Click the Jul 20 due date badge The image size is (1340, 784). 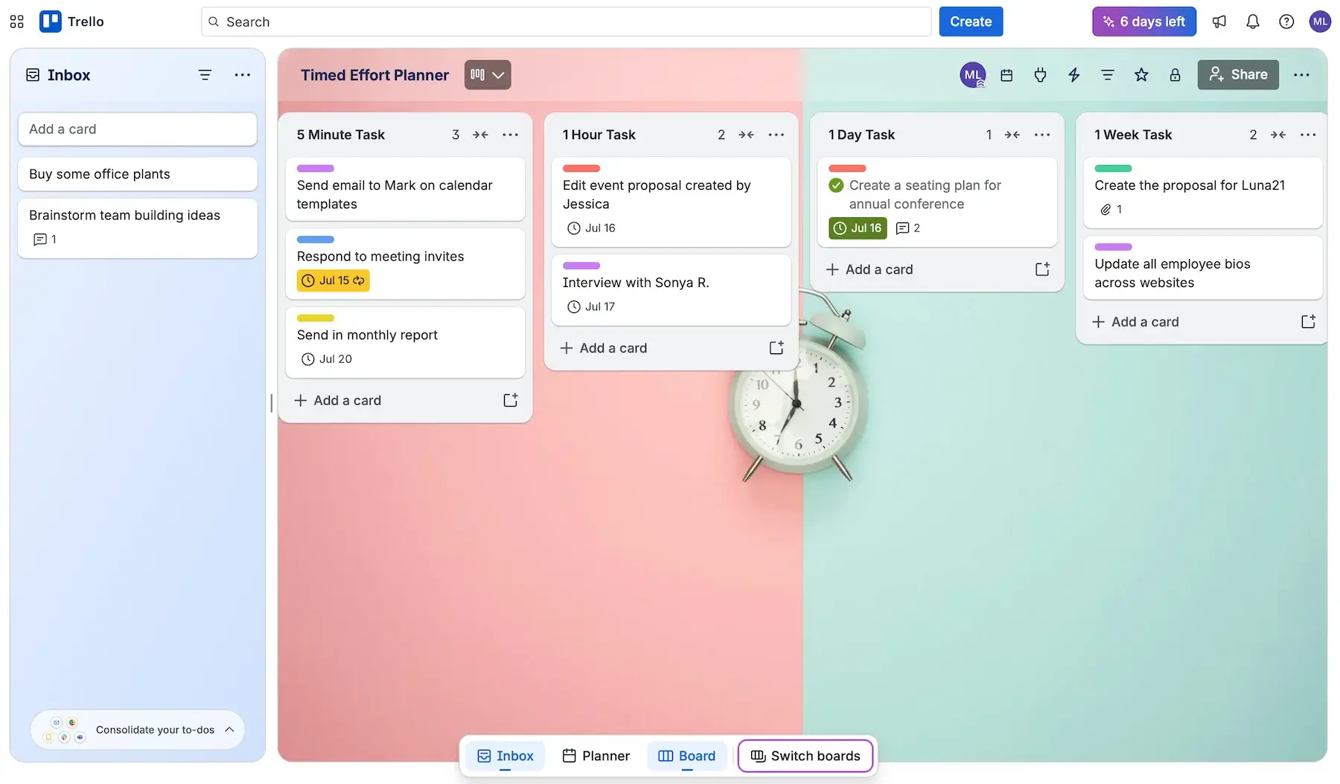click(x=326, y=359)
